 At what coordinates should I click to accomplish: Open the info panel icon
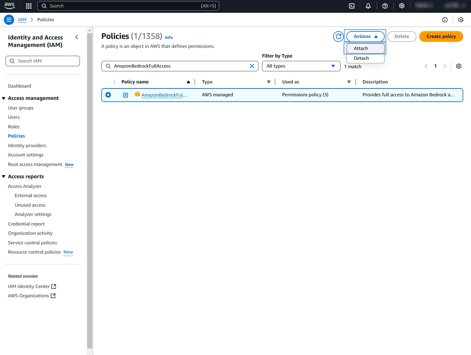[445, 20]
